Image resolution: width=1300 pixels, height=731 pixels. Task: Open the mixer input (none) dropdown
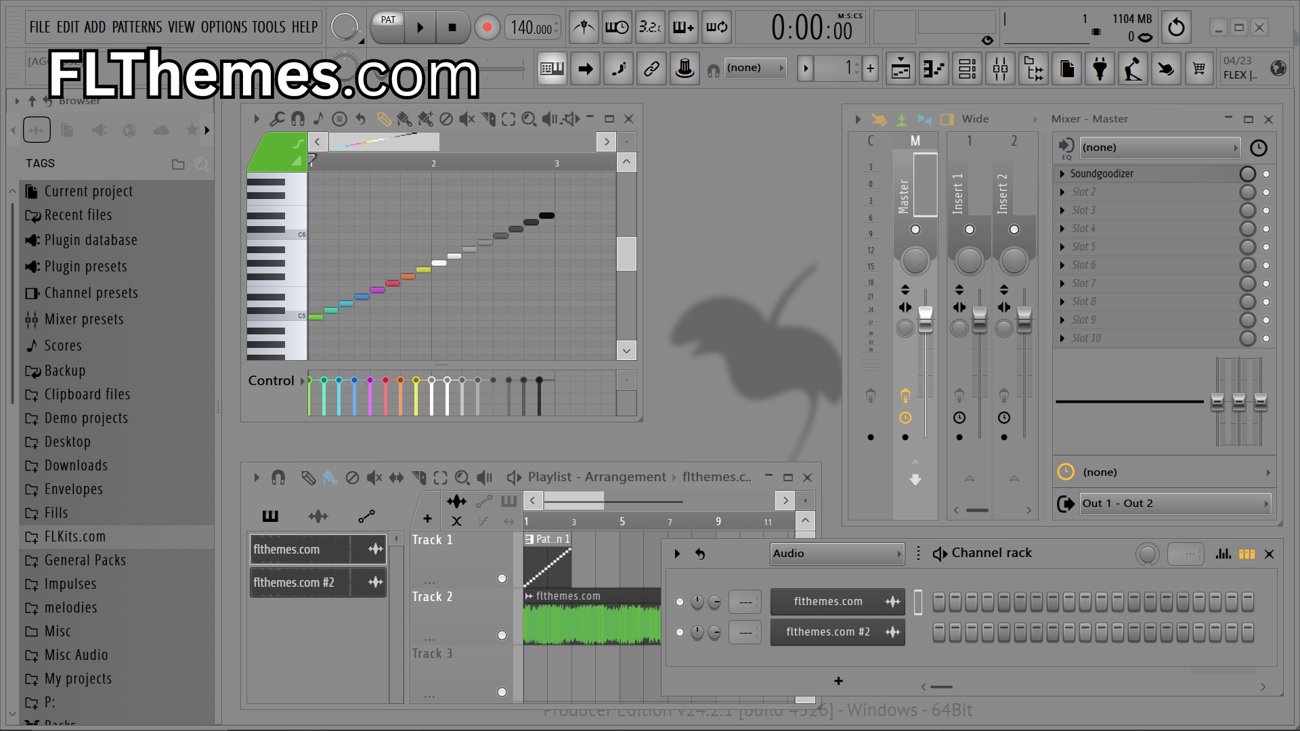(x=1159, y=148)
